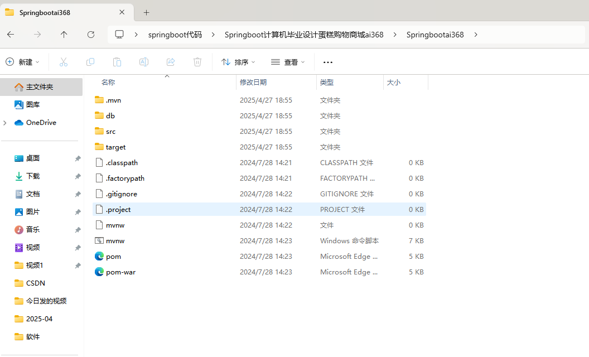Click the Share icon in toolbar
The image size is (589, 357).
(x=171, y=62)
